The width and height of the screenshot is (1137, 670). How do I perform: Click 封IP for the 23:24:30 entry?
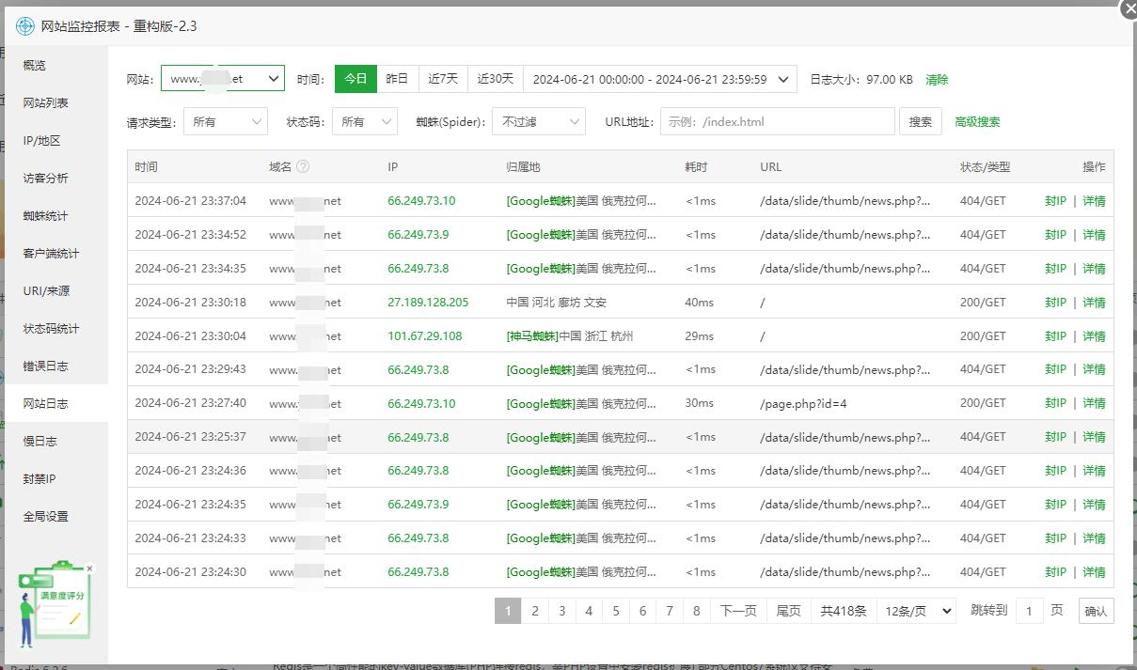[x=1055, y=572]
